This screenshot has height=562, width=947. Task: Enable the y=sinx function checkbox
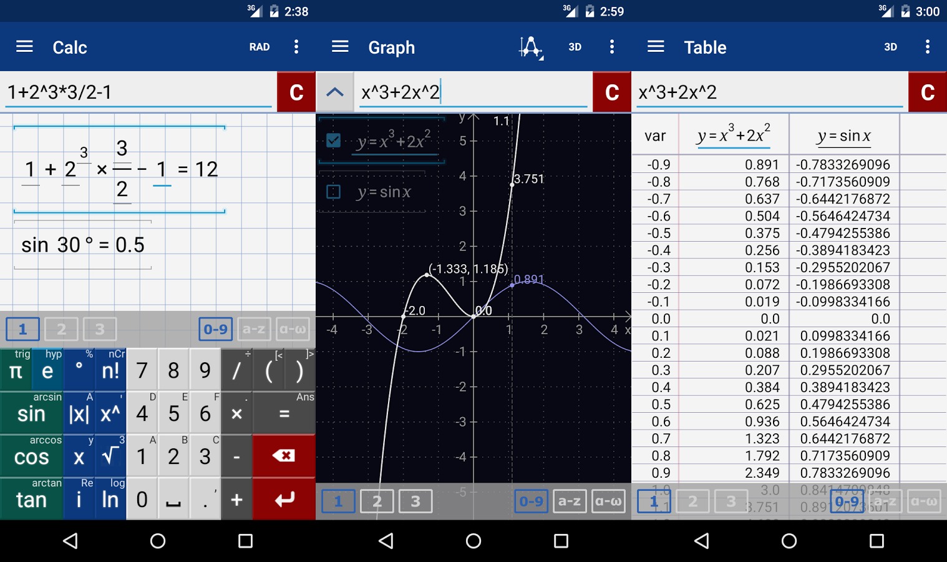tap(334, 192)
